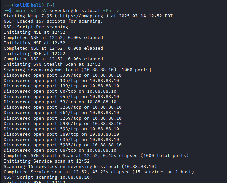Click the 3389/tcp discovered port text
This screenshot has width=227, height=183.
71,75
